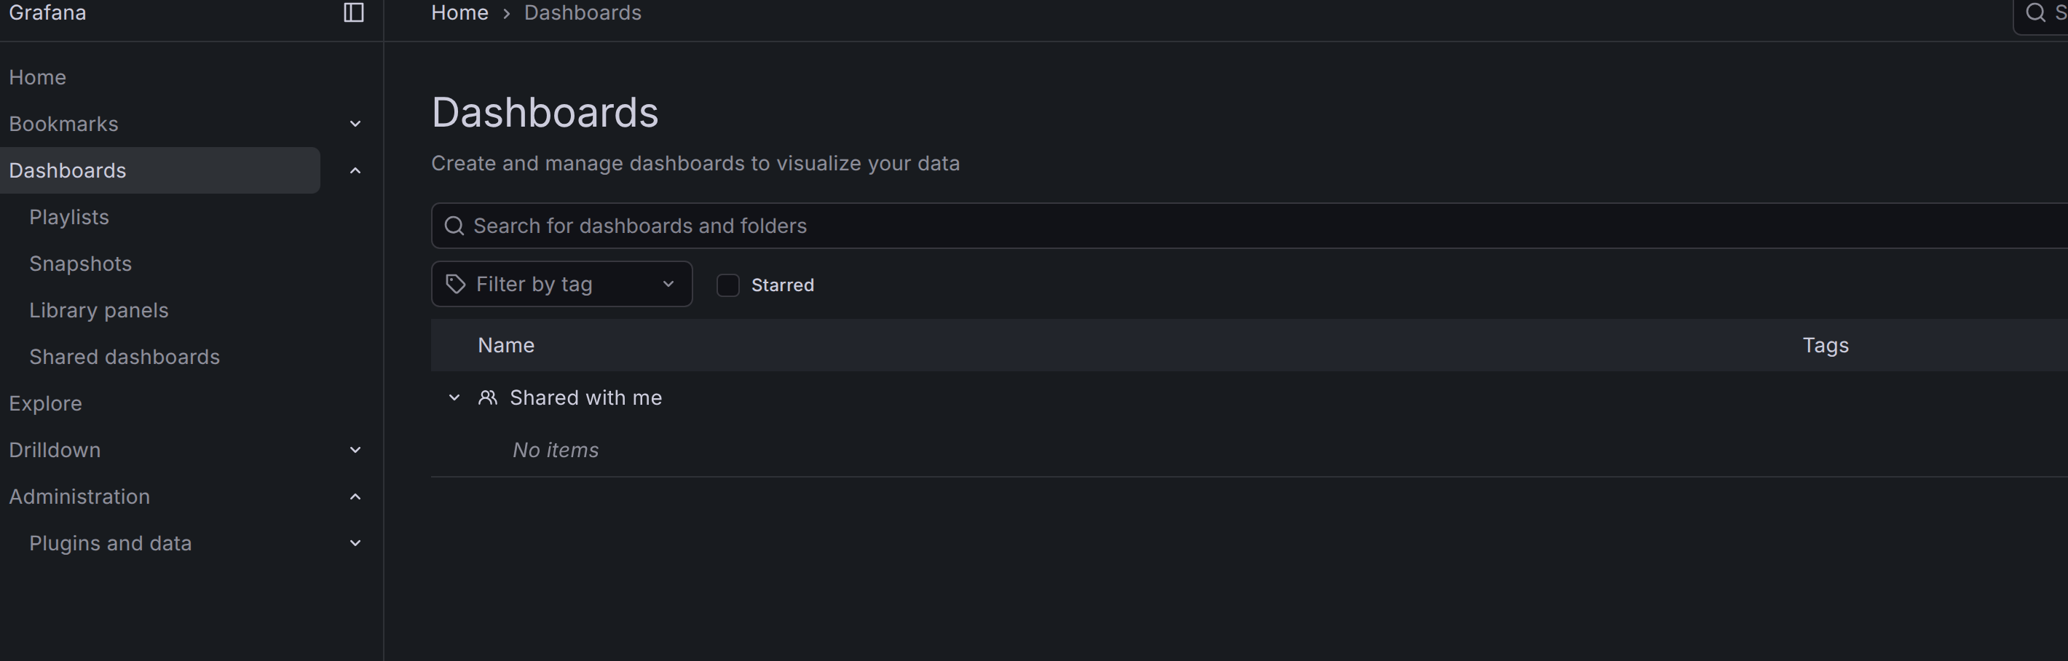Click the top-right search magnifier icon
This screenshot has width=2068, height=661.
pyautogui.click(x=2035, y=13)
